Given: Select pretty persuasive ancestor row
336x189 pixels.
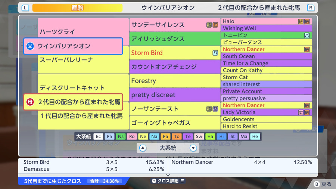Looking at the screenshot, I should click(x=267, y=98).
